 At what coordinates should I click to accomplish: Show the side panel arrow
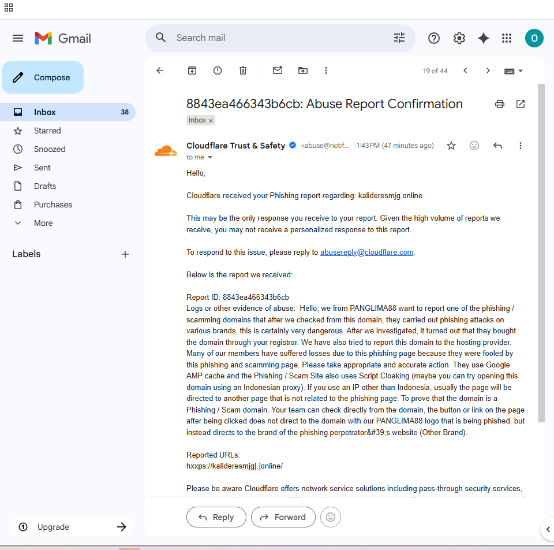548,529
